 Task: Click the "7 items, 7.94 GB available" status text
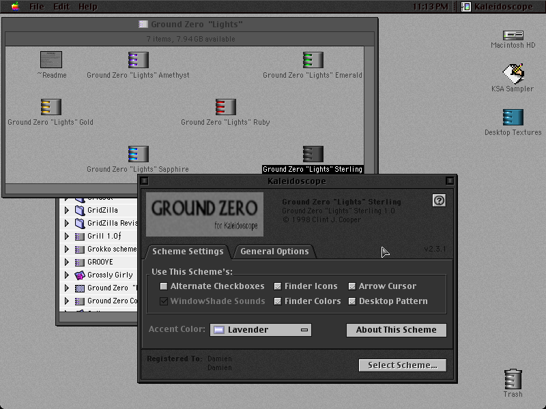[x=191, y=39]
